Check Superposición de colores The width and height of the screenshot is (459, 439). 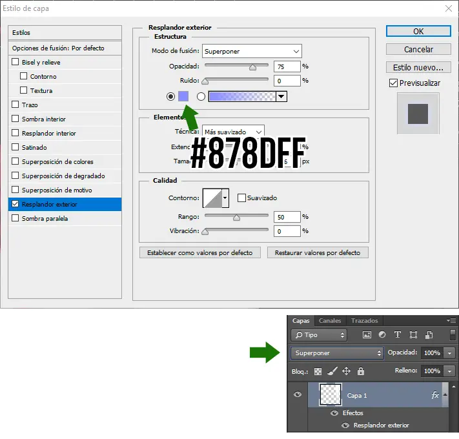pos(15,161)
